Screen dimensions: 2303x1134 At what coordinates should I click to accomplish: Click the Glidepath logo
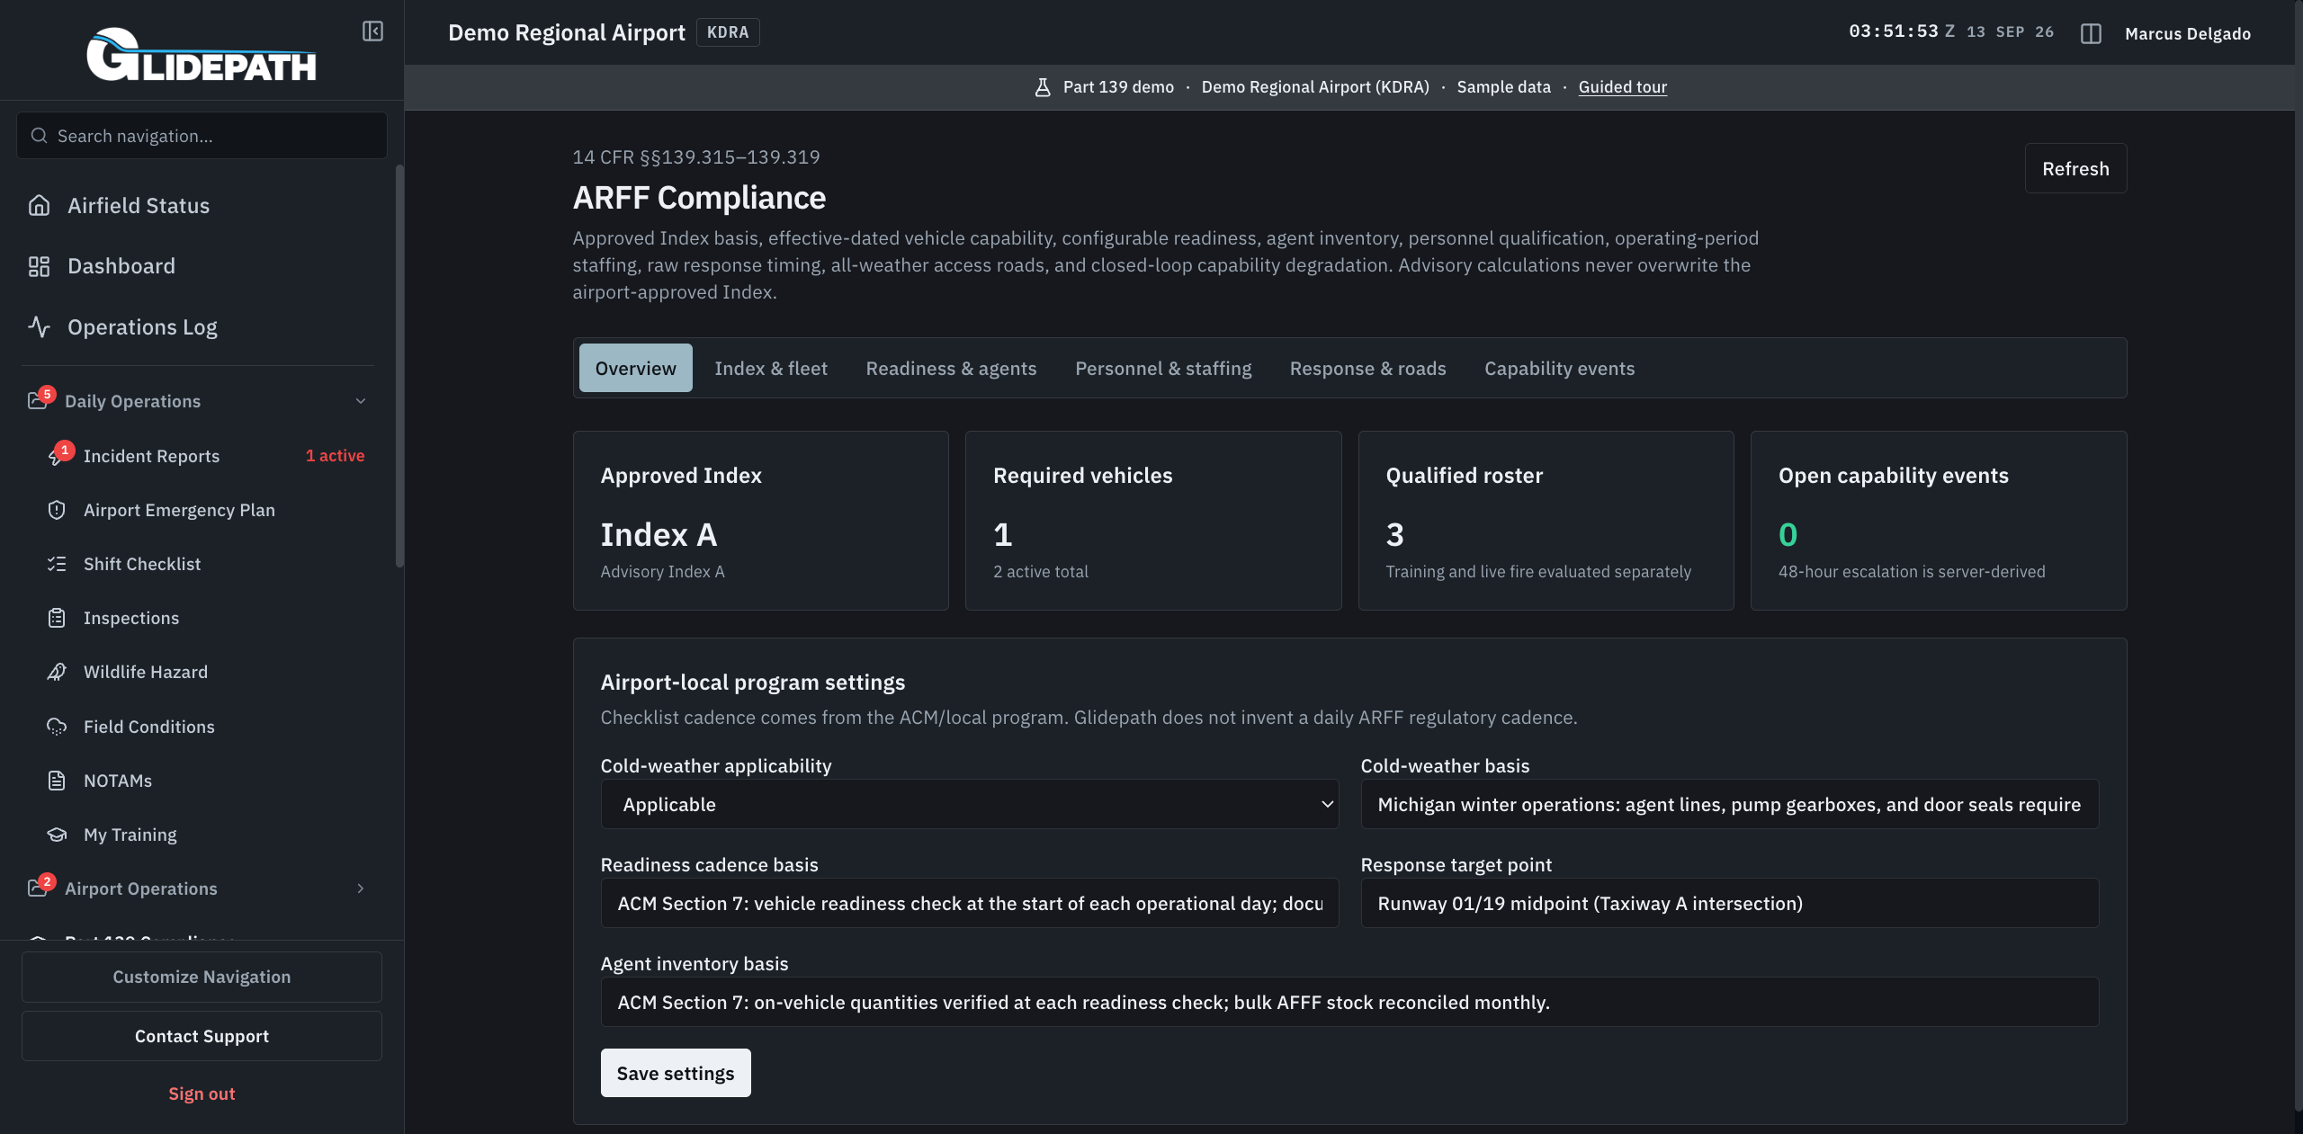pyautogui.click(x=202, y=55)
